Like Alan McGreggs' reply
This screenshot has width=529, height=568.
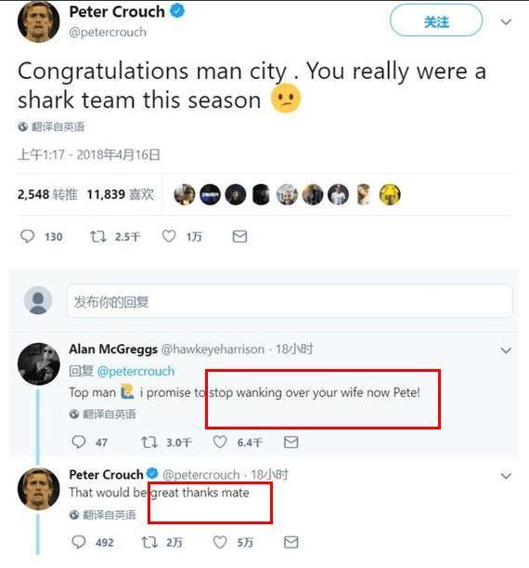(219, 443)
